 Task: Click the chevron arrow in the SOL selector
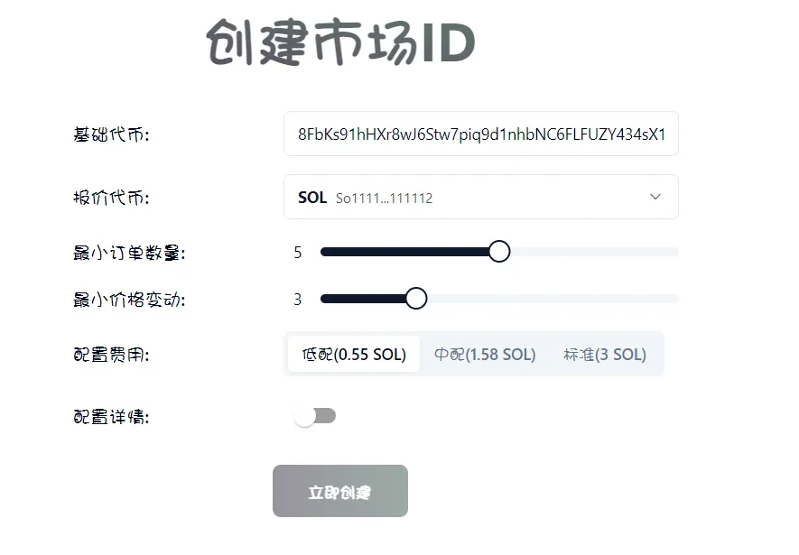click(655, 197)
